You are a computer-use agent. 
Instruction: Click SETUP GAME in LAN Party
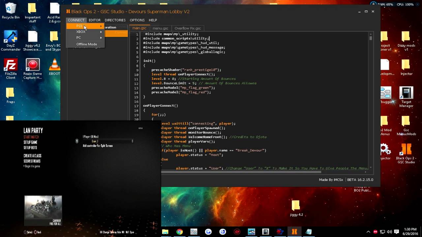point(30,142)
